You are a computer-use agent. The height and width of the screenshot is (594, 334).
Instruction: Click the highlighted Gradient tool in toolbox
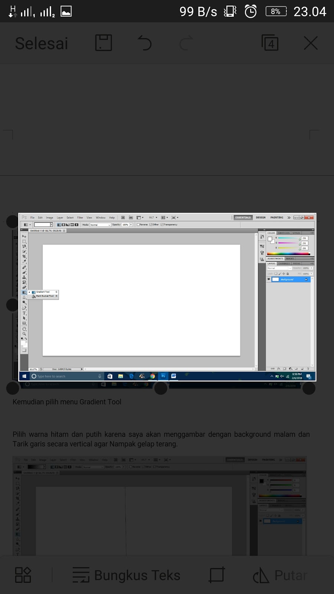tap(24, 292)
